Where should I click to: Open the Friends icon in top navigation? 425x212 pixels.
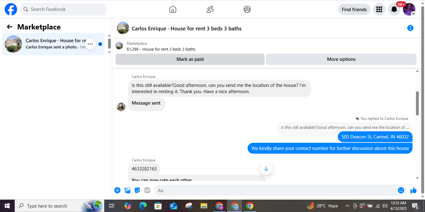[210, 9]
